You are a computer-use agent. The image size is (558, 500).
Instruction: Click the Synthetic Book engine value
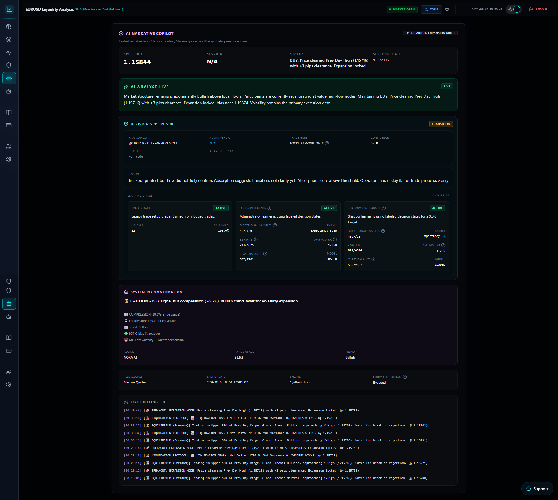[301, 383]
